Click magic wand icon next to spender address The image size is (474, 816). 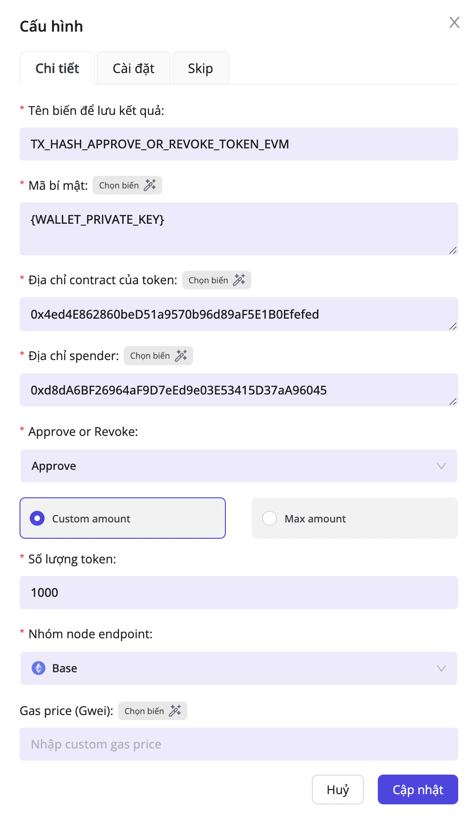(x=181, y=356)
